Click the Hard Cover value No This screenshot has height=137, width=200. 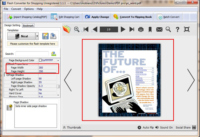[x=40, y=93]
